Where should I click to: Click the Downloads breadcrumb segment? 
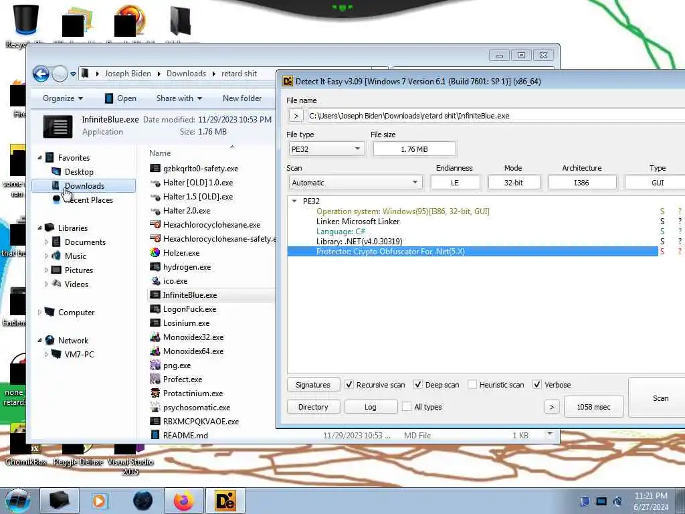(x=186, y=74)
